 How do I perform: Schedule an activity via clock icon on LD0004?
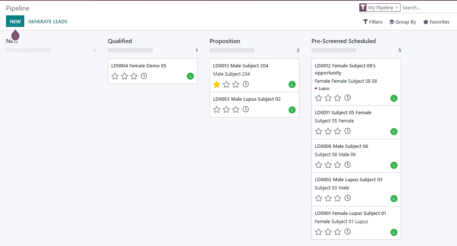pyautogui.click(x=144, y=76)
